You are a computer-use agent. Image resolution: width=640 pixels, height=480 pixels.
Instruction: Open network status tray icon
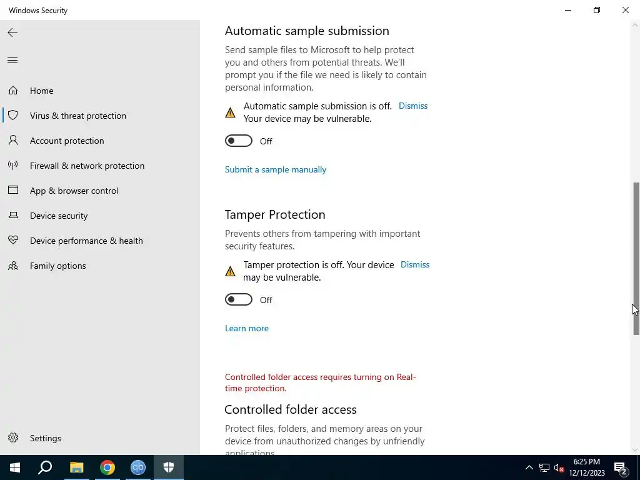(x=544, y=467)
